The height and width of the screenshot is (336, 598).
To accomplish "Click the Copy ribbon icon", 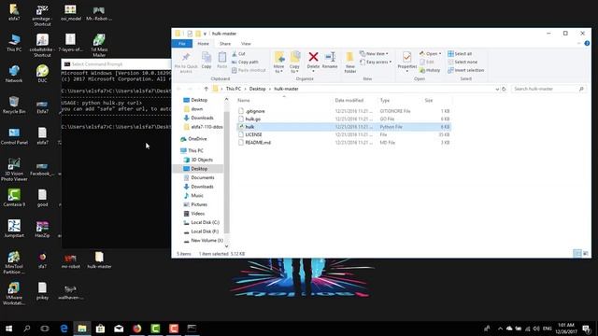I will tap(206, 58).
